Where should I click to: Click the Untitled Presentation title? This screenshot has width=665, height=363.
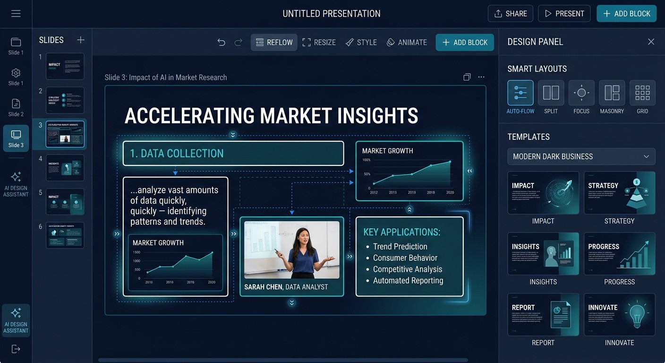click(332, 14)
